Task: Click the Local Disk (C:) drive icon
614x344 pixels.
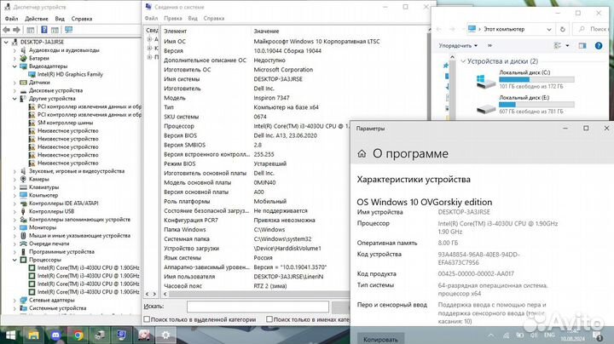Action: pyautogui.click(x=485, y=81)
